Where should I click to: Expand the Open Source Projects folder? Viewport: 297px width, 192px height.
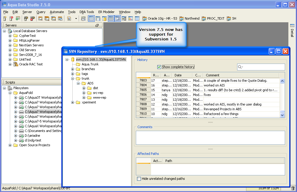pos(10,145)
